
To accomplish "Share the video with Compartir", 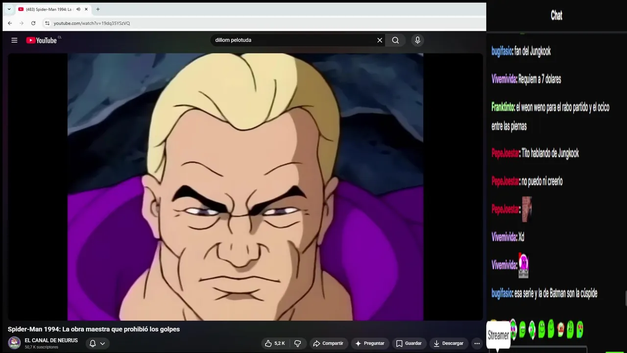I will tap(328, 343).
